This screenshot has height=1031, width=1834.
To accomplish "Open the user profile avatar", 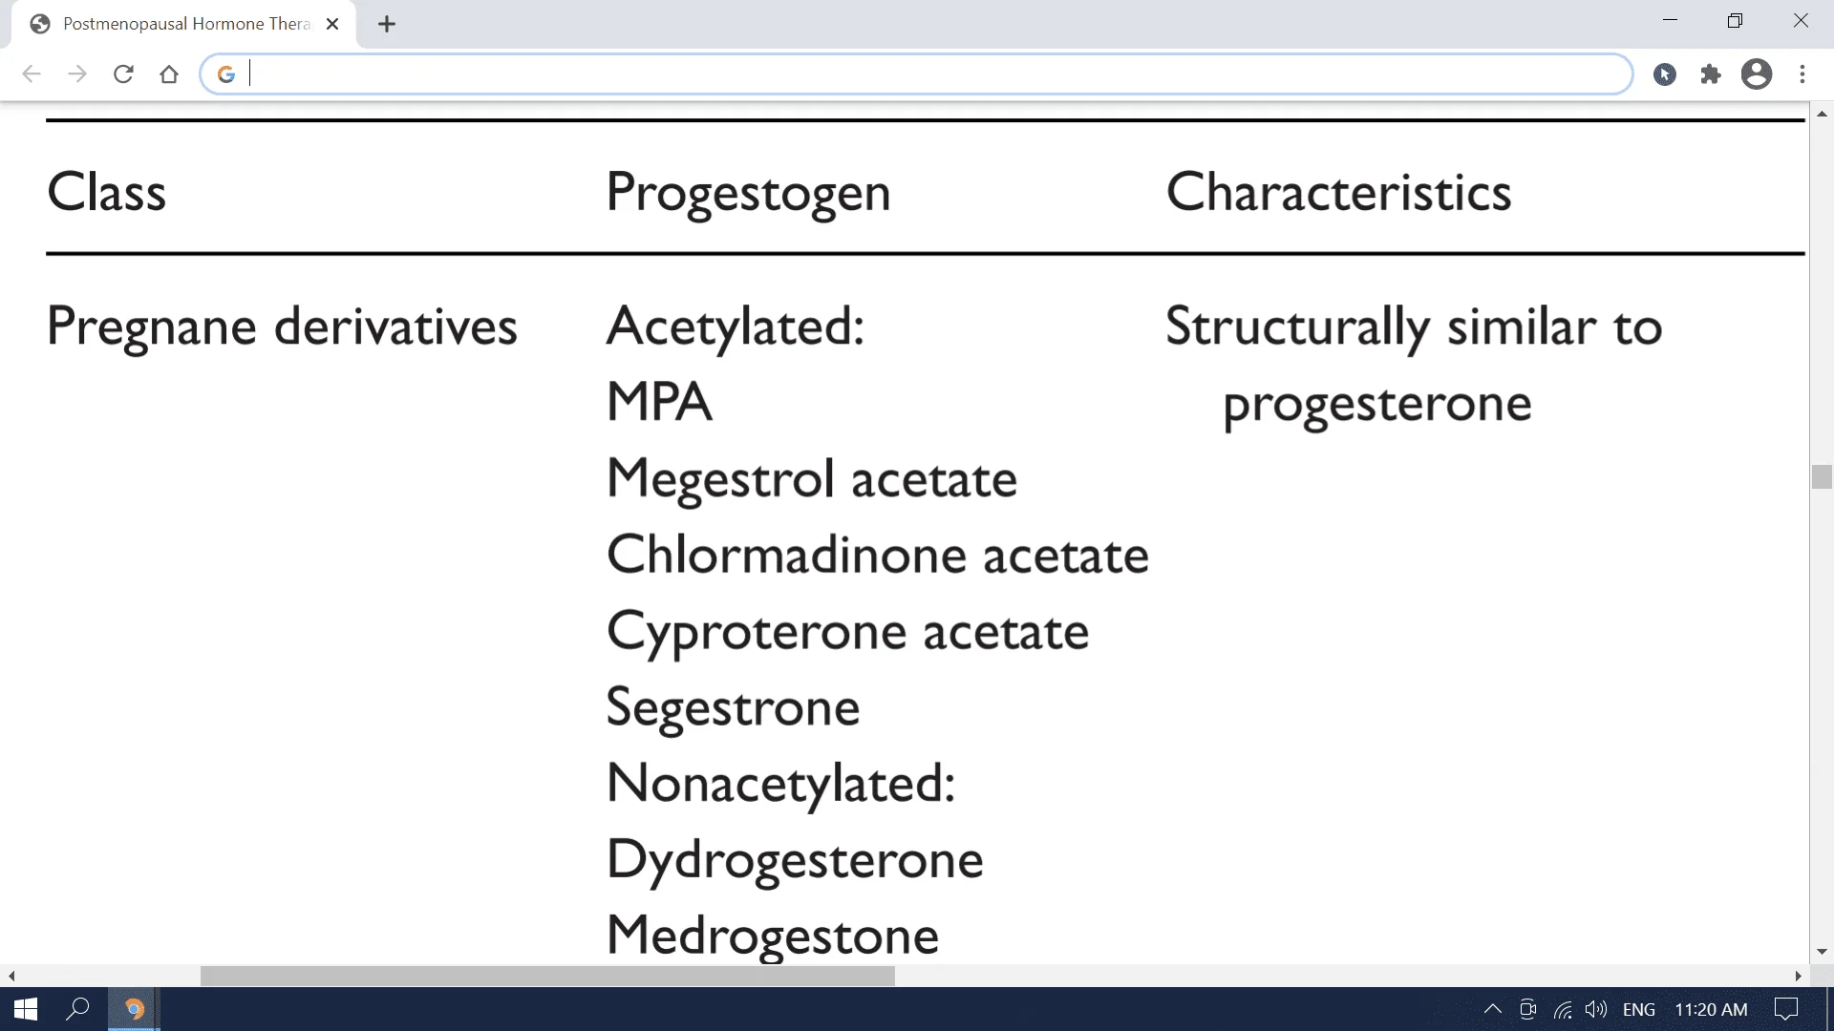I will (x=1757, y=74).
